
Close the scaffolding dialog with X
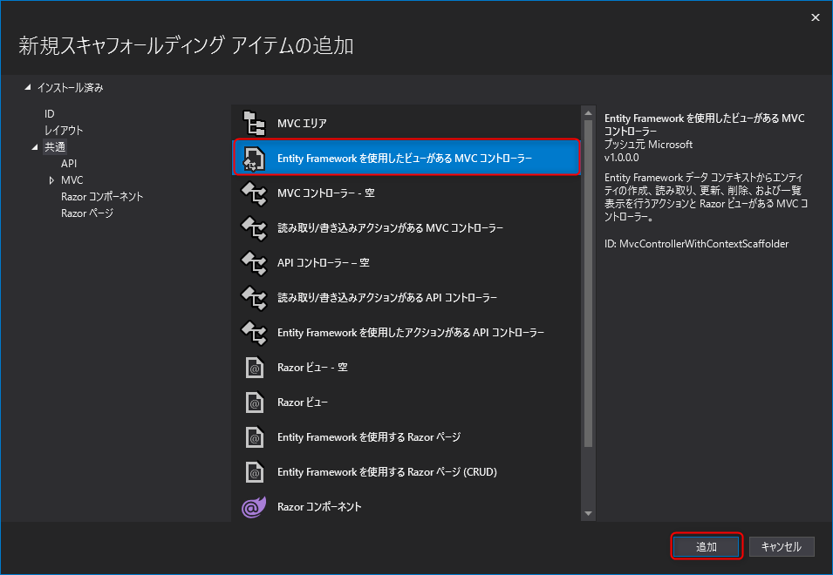coord(816,17)
